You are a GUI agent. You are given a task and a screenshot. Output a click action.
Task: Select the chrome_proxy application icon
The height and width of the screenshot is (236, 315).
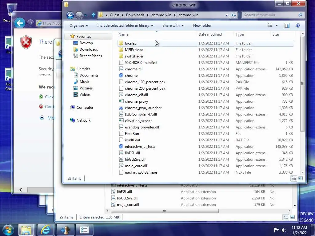point(121,101)
